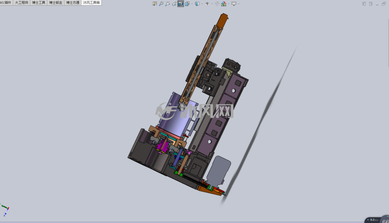Click the network speed indicator widget
The image size is (389, 223).
[x=377, y=219]
